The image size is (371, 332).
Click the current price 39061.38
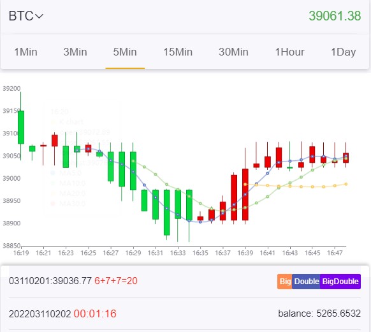point(335,16)
